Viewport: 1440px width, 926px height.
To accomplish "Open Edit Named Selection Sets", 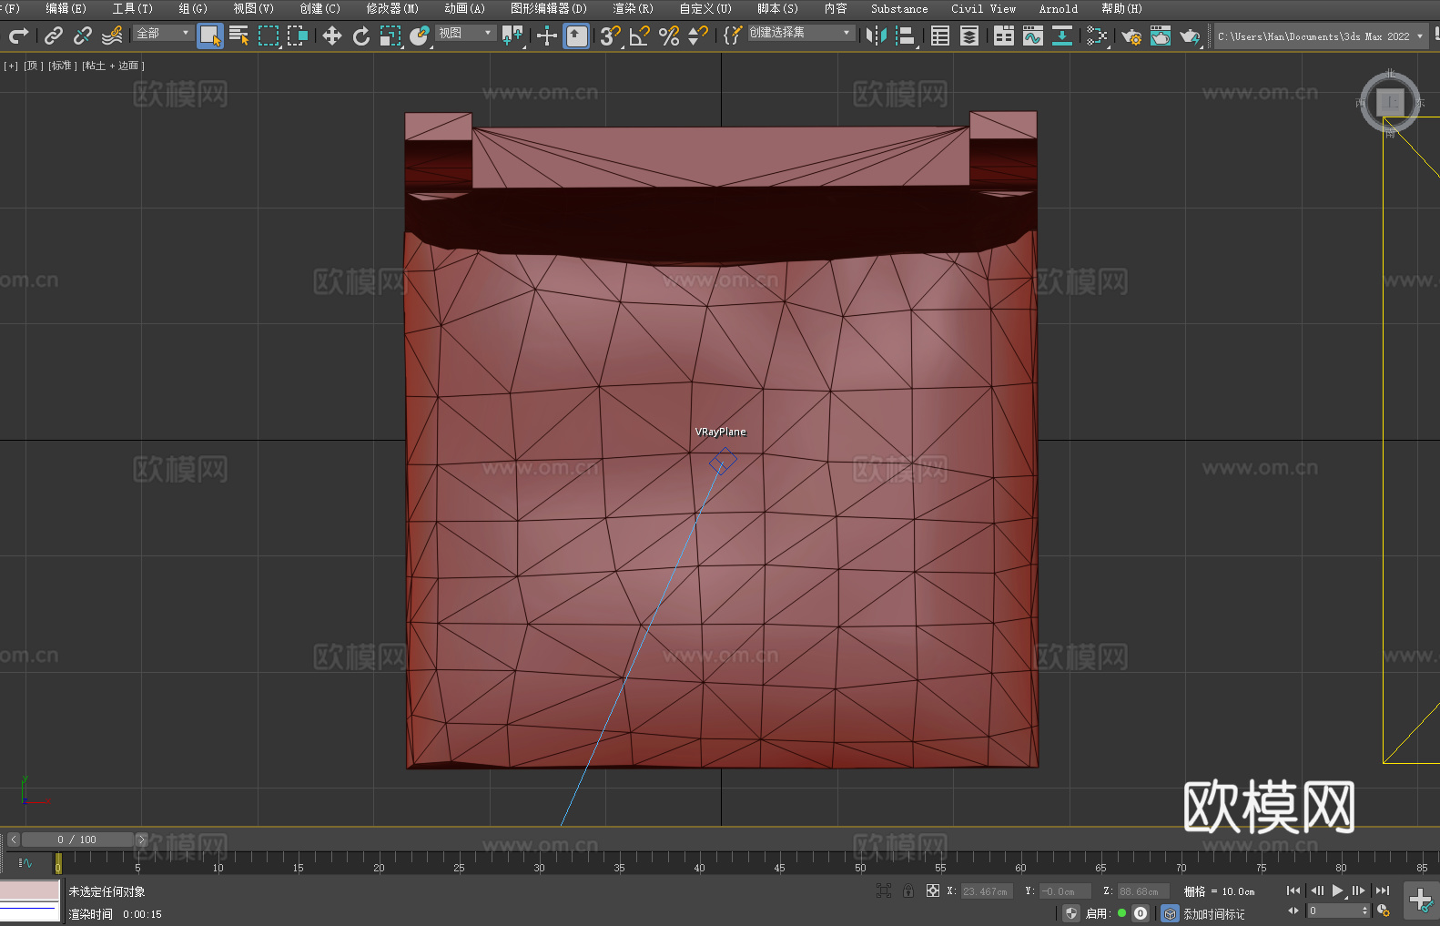I will (x=733, y=36).
